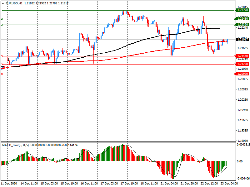Image resolution: width=250 pixels, height=187 pixels.
Task: Click the 21 Dec 04:00 time axis label
Action: pyautogui.click(x=169, y=184)
